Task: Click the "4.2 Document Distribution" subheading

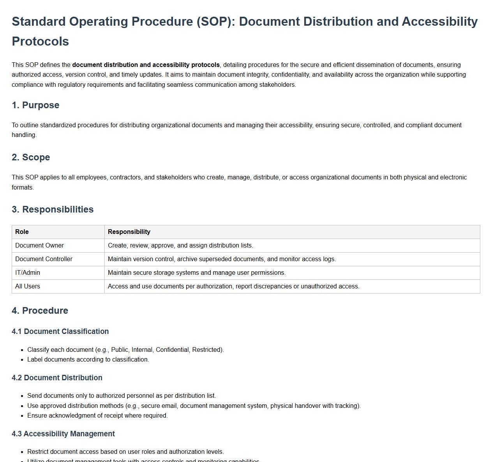Action: (57, 378)
